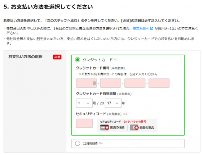
Task: Click the お支払い方法の選択 label
Action: 25,57
